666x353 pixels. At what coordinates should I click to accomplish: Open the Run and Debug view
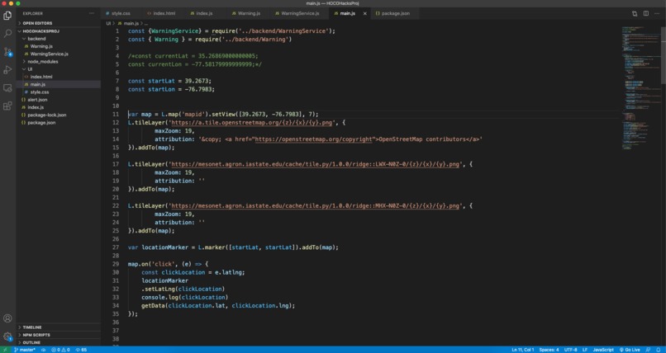pos(7,70)
